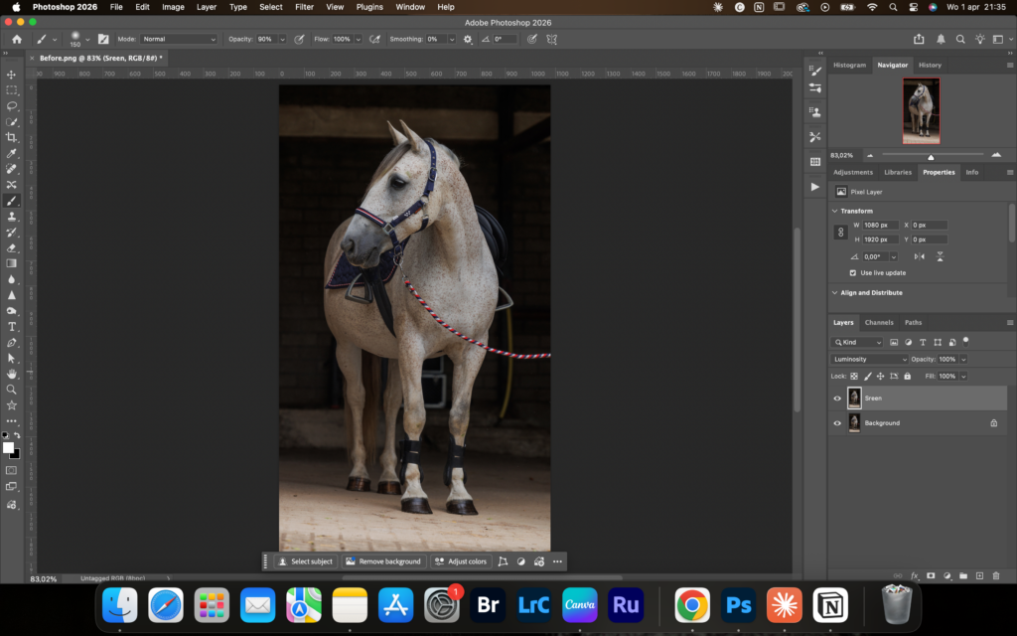
Task: Open the brush Mode dropdown
Action: tap(179, 39)
